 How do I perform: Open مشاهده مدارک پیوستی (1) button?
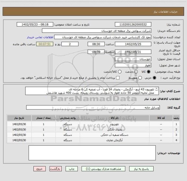(103, 169)
